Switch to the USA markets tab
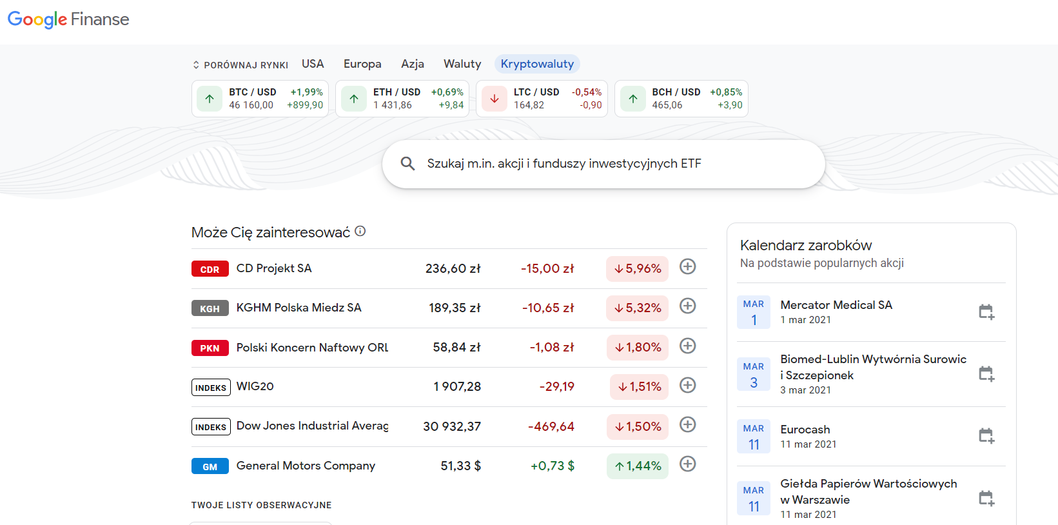Image resolution: width=1058 pixels, height=525 pixels. point(313,64)
